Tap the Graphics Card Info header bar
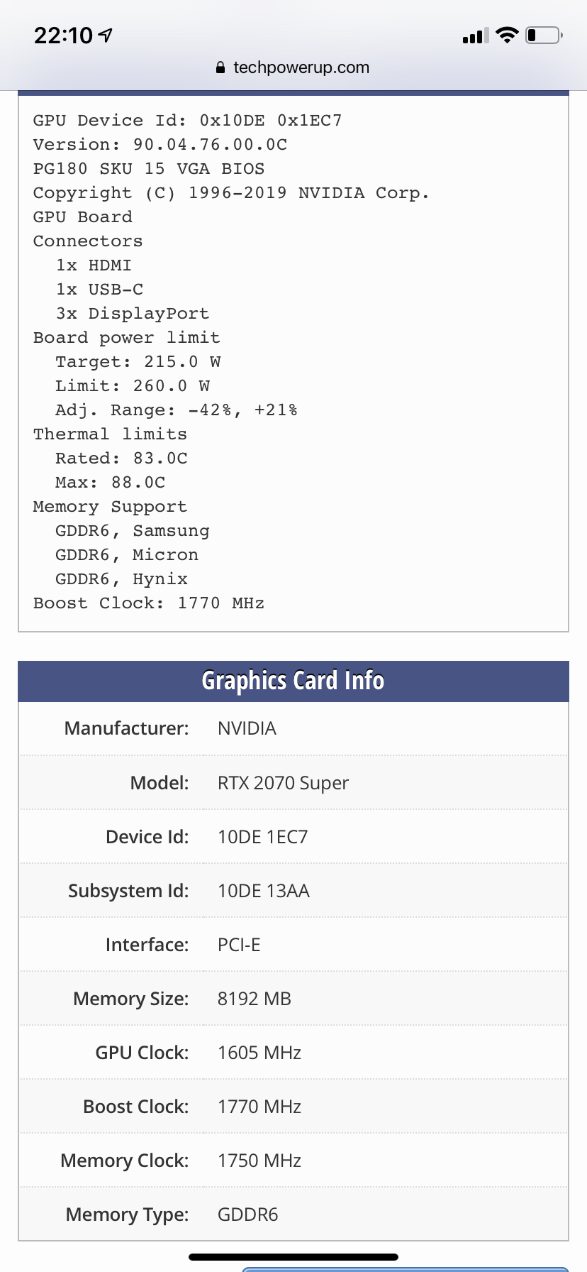Image resolution: width=587 pixels, height=1272 pixels. click(293, 680)
